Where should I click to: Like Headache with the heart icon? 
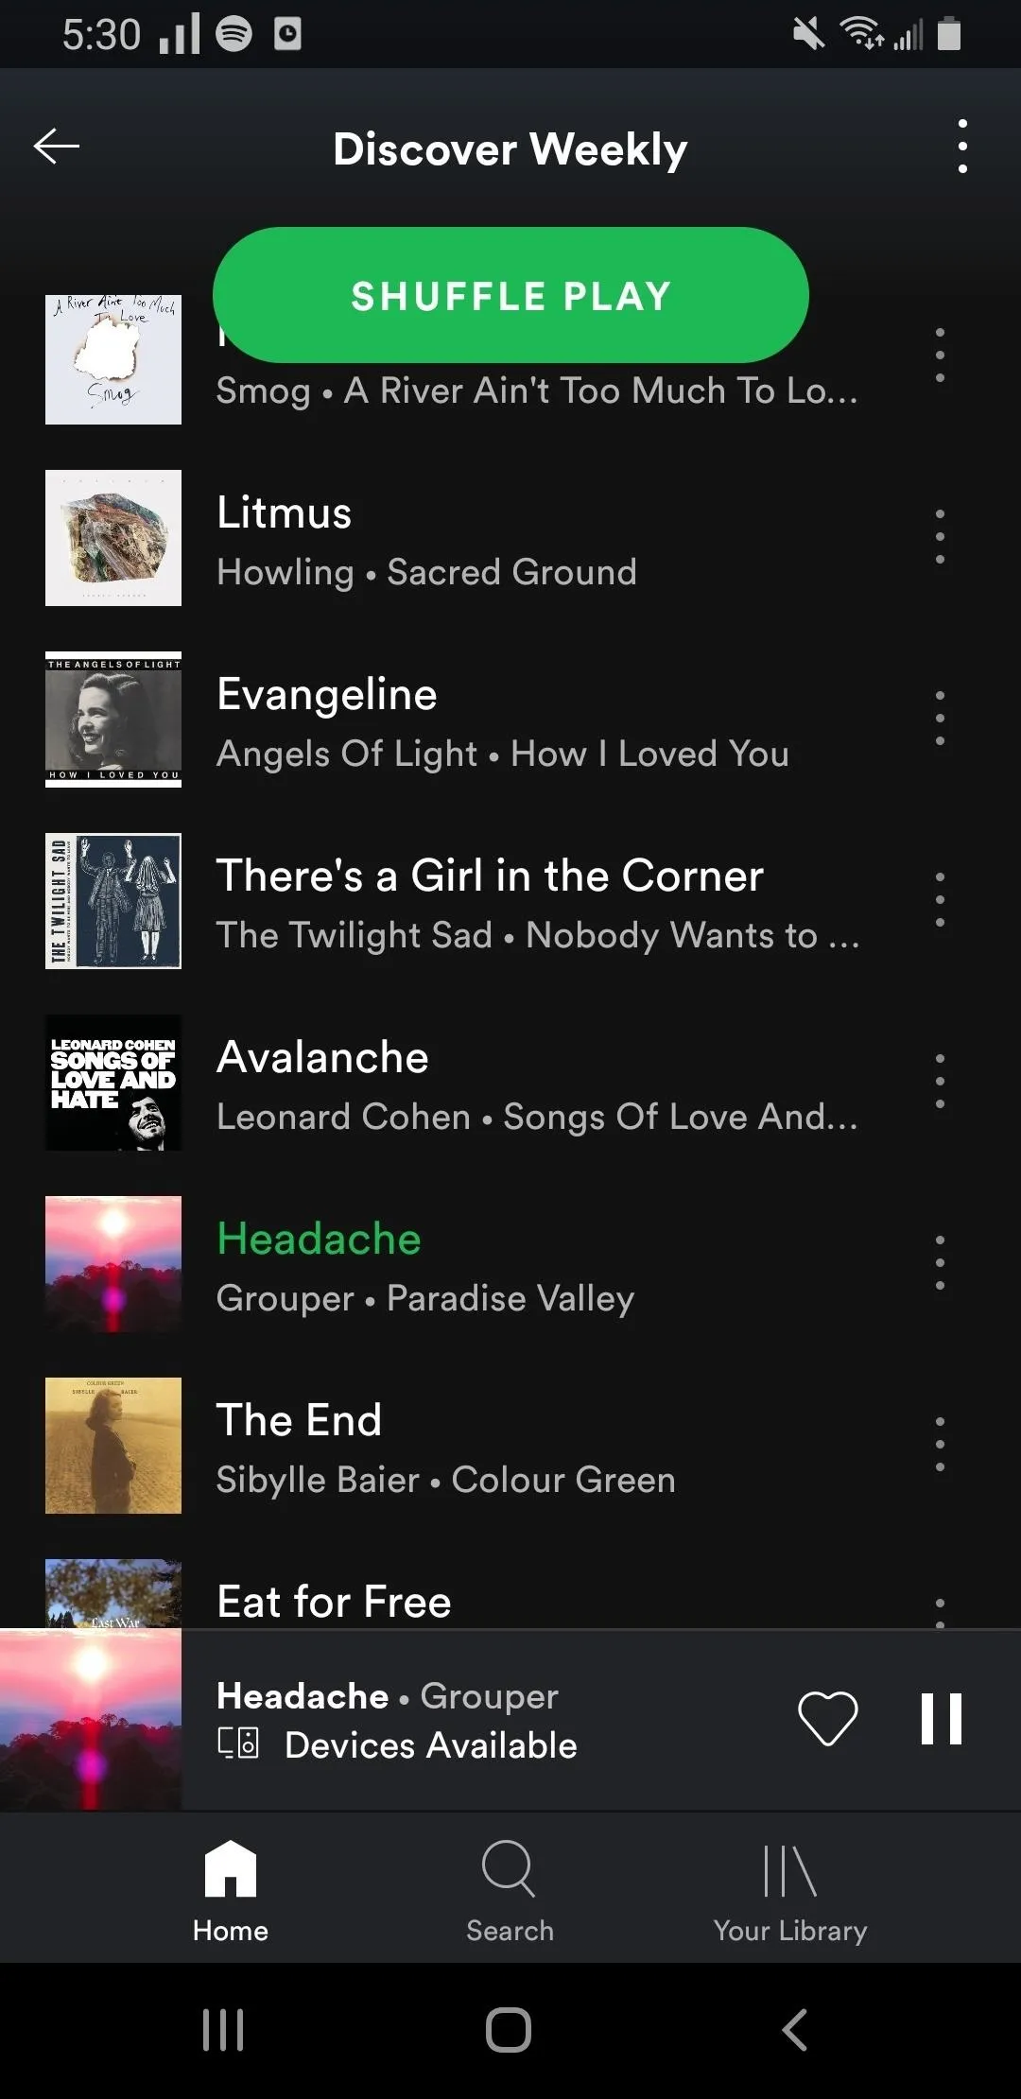coord(828,1718)
